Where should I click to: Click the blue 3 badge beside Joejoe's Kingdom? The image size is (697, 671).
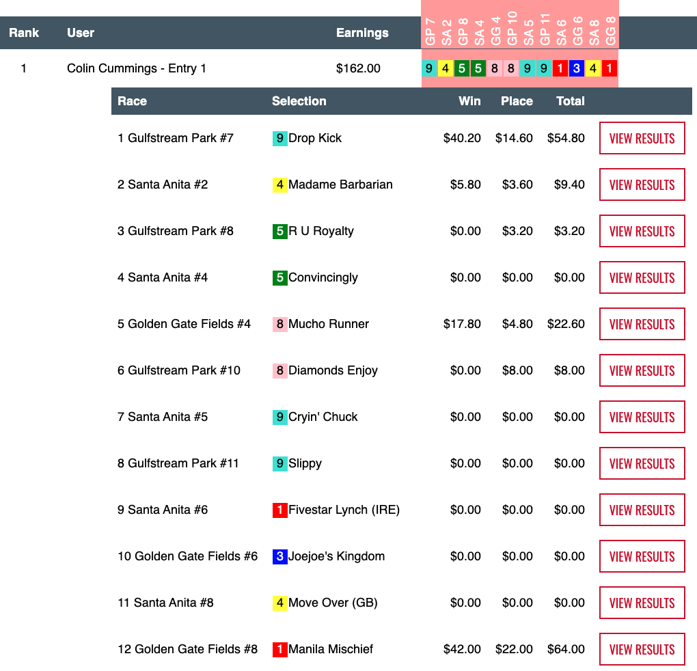[x=279, y=556]
